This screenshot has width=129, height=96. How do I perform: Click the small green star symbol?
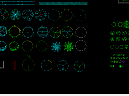[x=114, y=66]
